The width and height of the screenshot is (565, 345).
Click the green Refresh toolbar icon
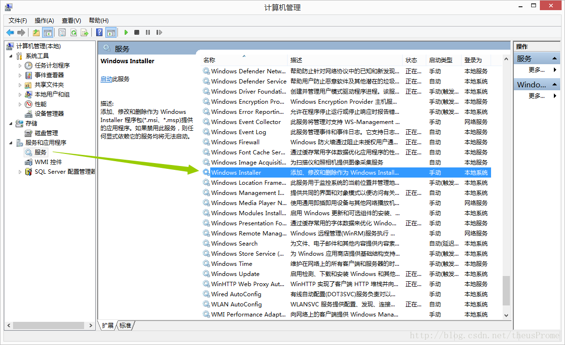[x=73, y=32]
